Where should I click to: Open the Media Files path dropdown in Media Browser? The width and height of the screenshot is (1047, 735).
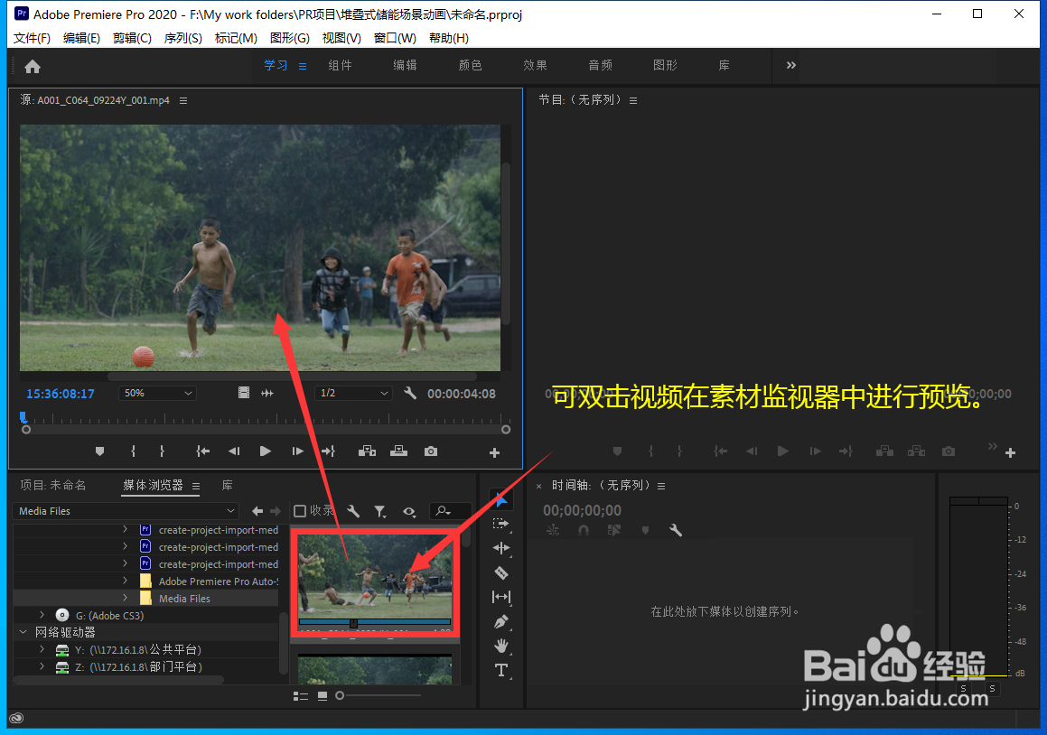click(126, 510)
